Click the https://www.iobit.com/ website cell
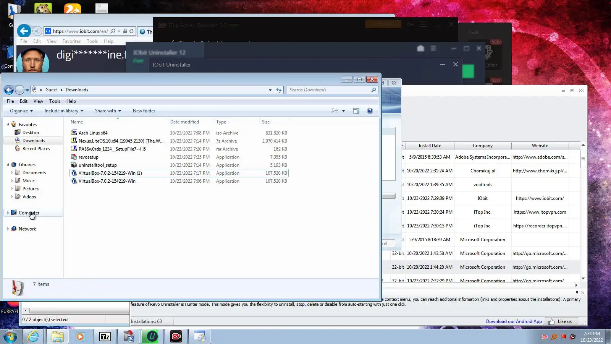Image resolution: width=611 pixels, height=344 pixels. click(540, 198)
